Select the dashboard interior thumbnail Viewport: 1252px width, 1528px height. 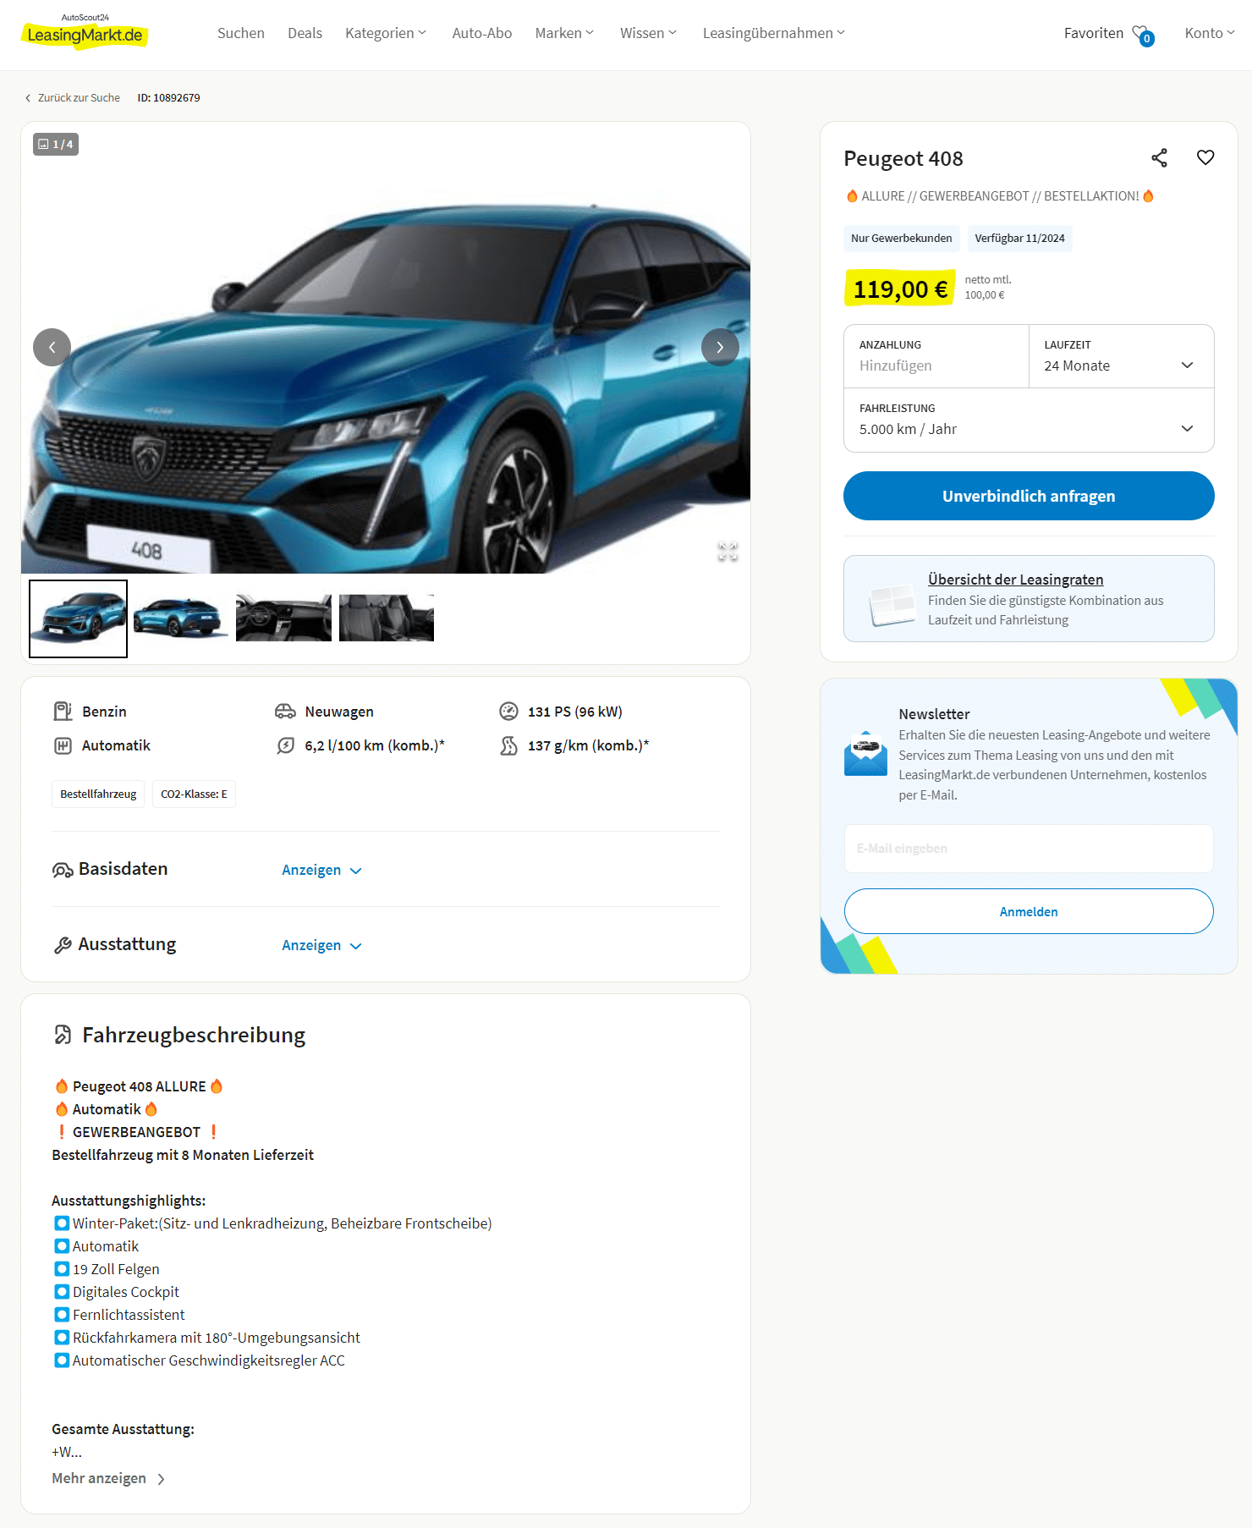tap(283, 618)
